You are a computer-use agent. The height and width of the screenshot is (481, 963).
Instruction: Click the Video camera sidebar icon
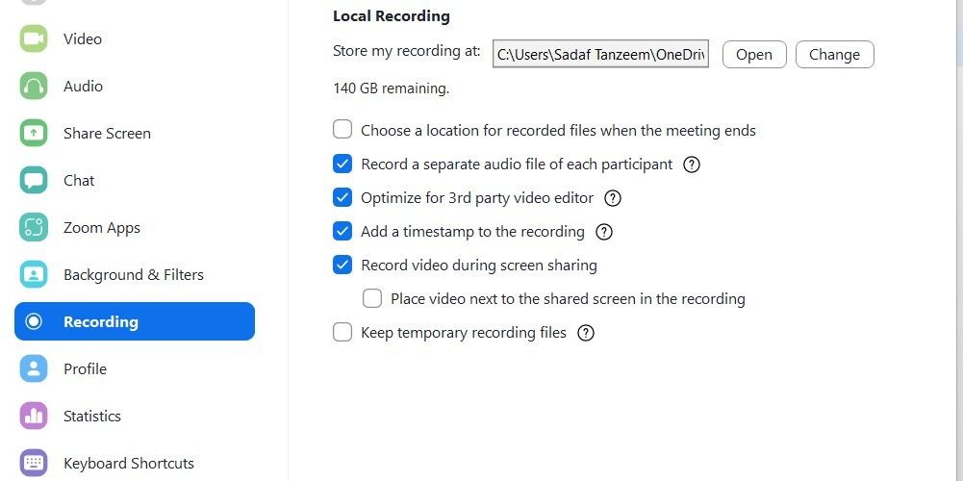point(33,38)
